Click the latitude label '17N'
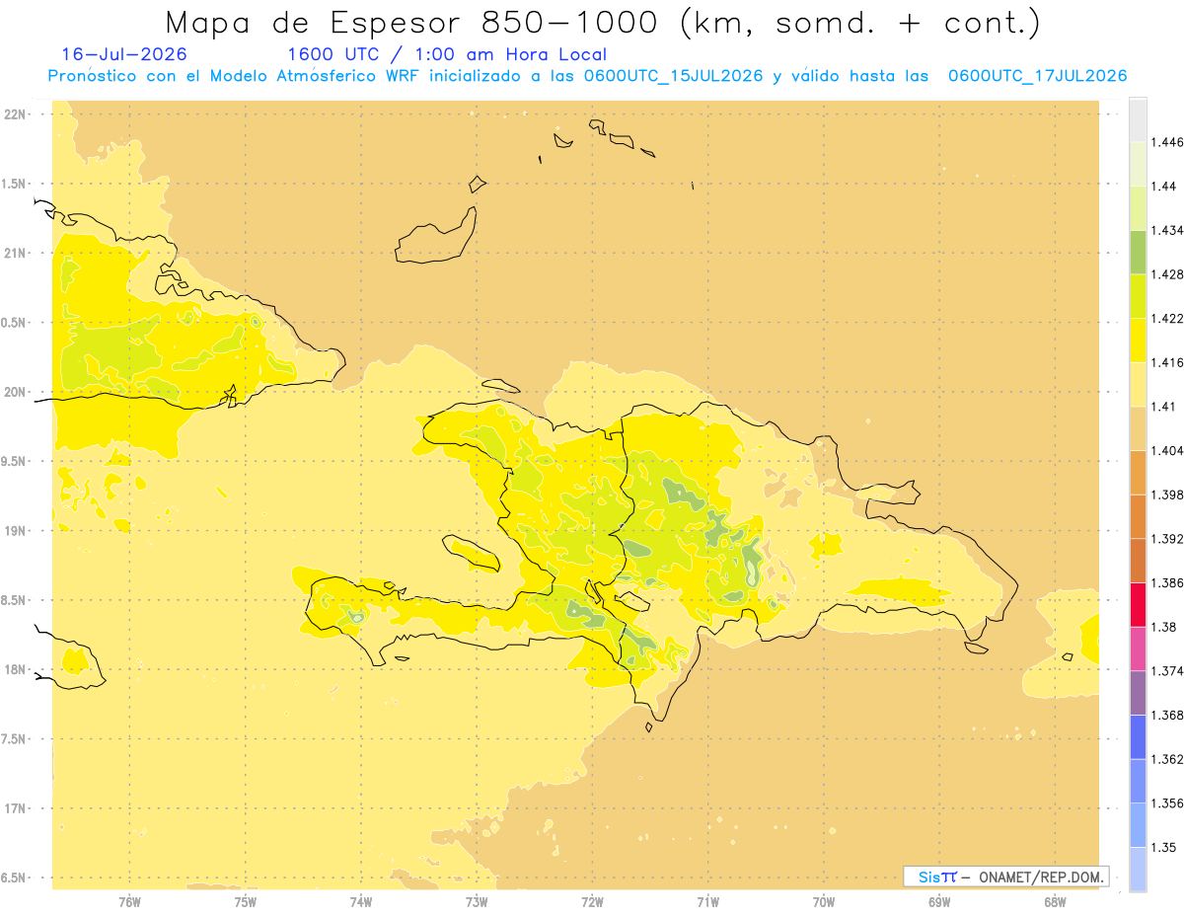1184x915 pixels. [14, 808]
